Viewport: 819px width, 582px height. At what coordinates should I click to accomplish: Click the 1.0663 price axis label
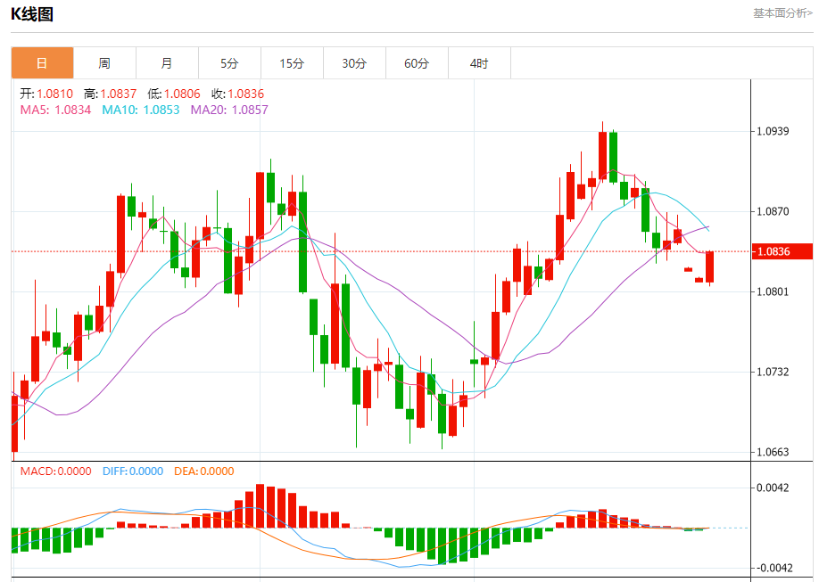click(773, 452)
